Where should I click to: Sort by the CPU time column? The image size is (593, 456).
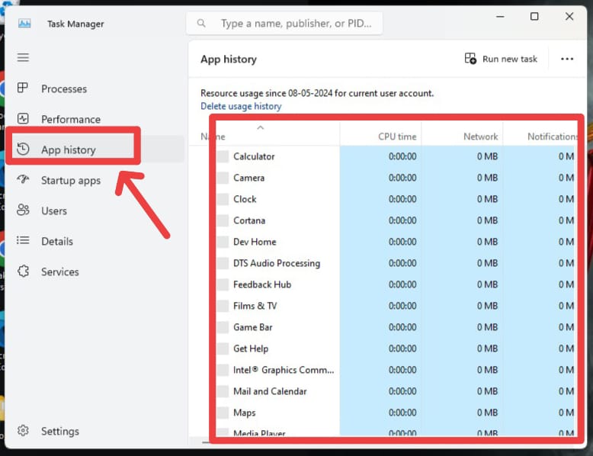coord(397,136)
